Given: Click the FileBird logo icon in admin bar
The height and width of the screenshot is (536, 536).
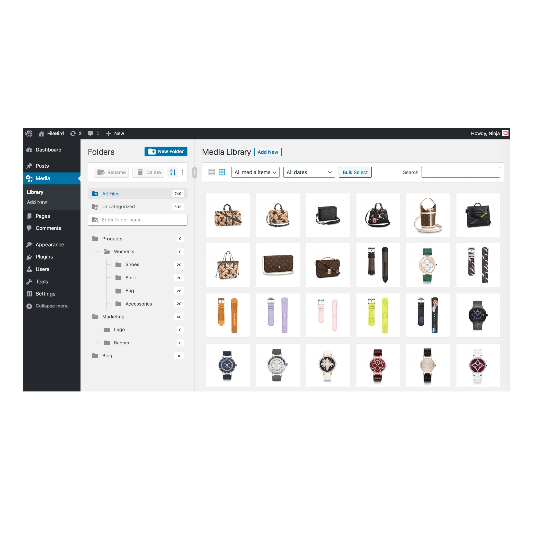Looking at the screenshot, I should coord(41,133).
